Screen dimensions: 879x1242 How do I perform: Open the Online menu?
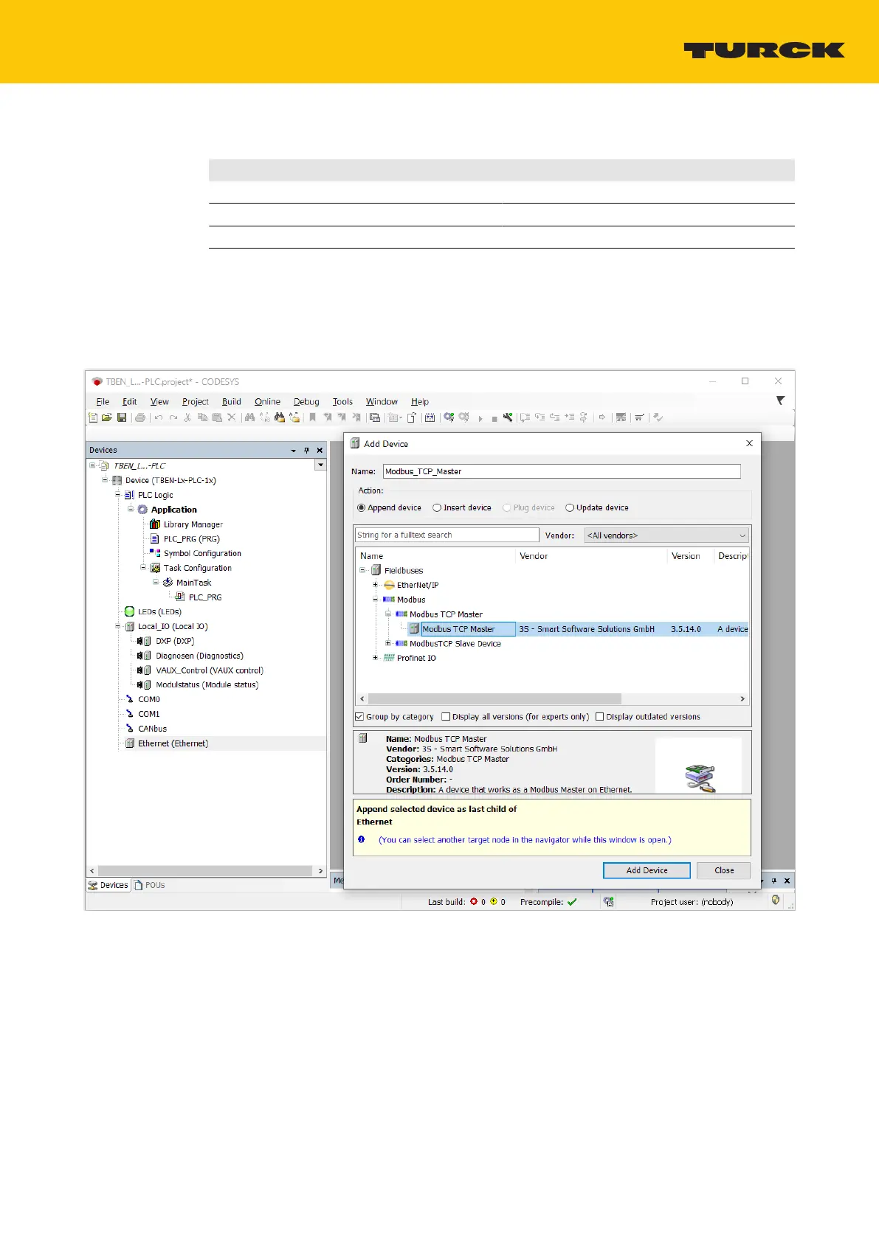(267, 401)
